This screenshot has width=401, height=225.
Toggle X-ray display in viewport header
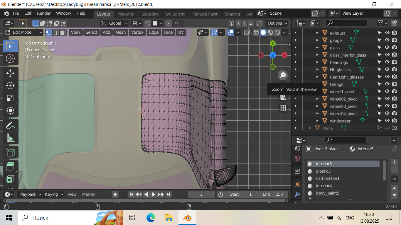(x=247, y=32)
